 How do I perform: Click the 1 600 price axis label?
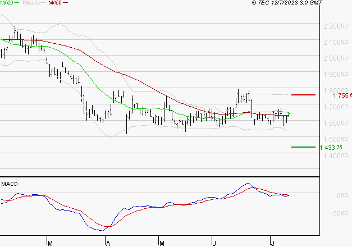click(336, 123)
